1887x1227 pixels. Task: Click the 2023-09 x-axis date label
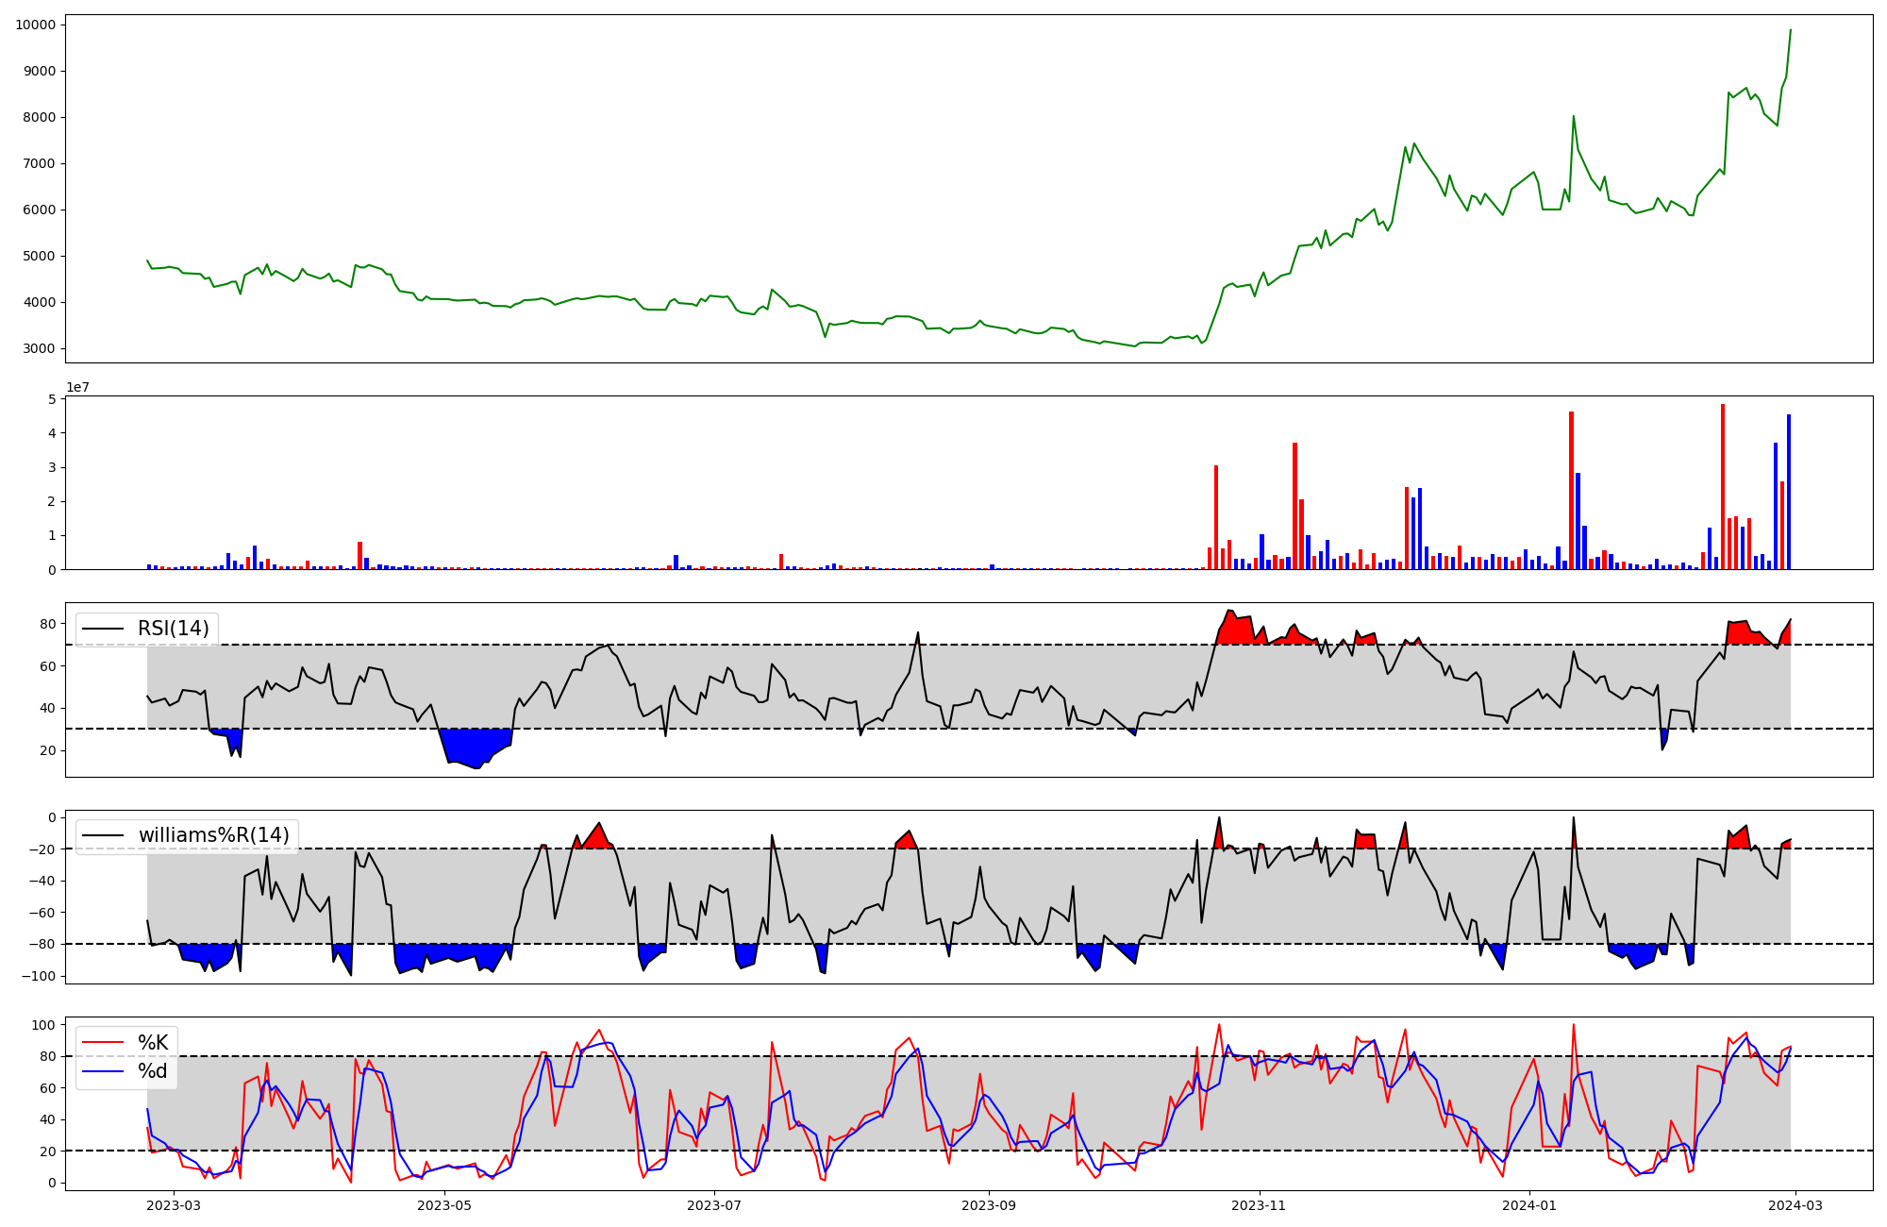[x=989, y=1205]
